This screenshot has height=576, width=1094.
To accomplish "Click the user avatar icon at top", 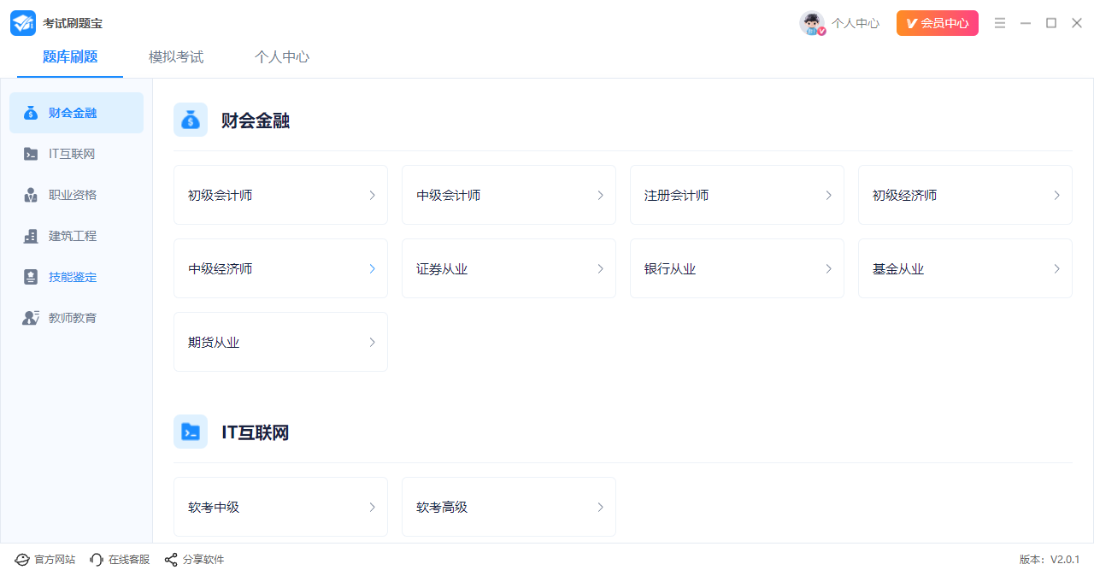I will click(x=812, y=23).
